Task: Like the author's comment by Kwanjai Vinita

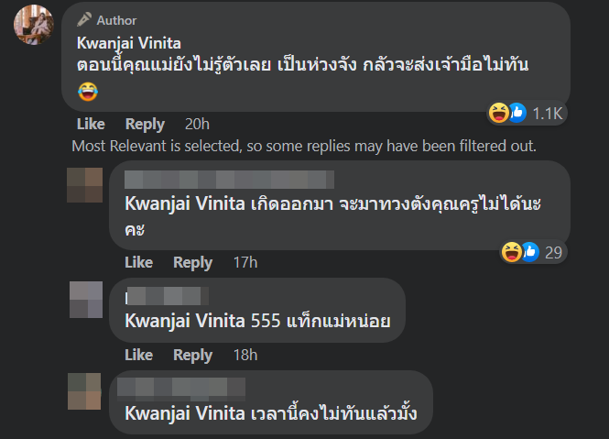Action: pos(91,124)
